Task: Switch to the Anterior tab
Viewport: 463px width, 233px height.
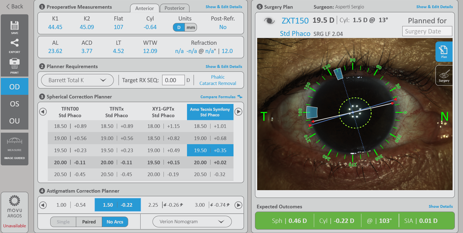Action: pos(145,8)
